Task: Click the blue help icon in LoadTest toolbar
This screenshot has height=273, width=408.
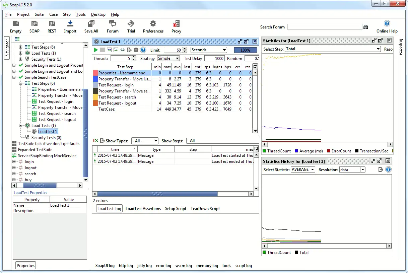Action: click(143, 50)
